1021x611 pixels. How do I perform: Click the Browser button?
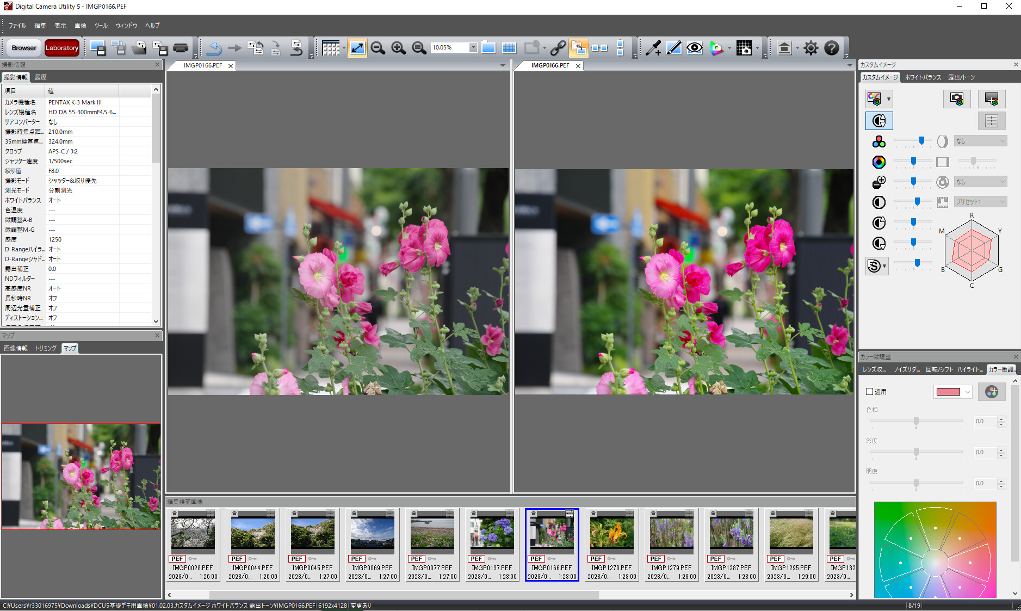tap(23, 48)
